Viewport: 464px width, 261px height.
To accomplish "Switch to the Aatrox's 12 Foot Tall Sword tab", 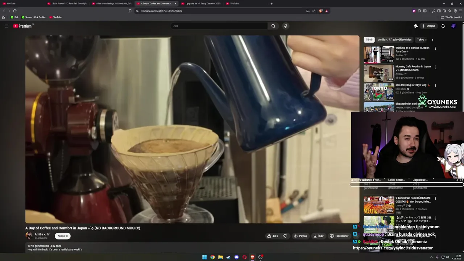I will pos(67,4).
